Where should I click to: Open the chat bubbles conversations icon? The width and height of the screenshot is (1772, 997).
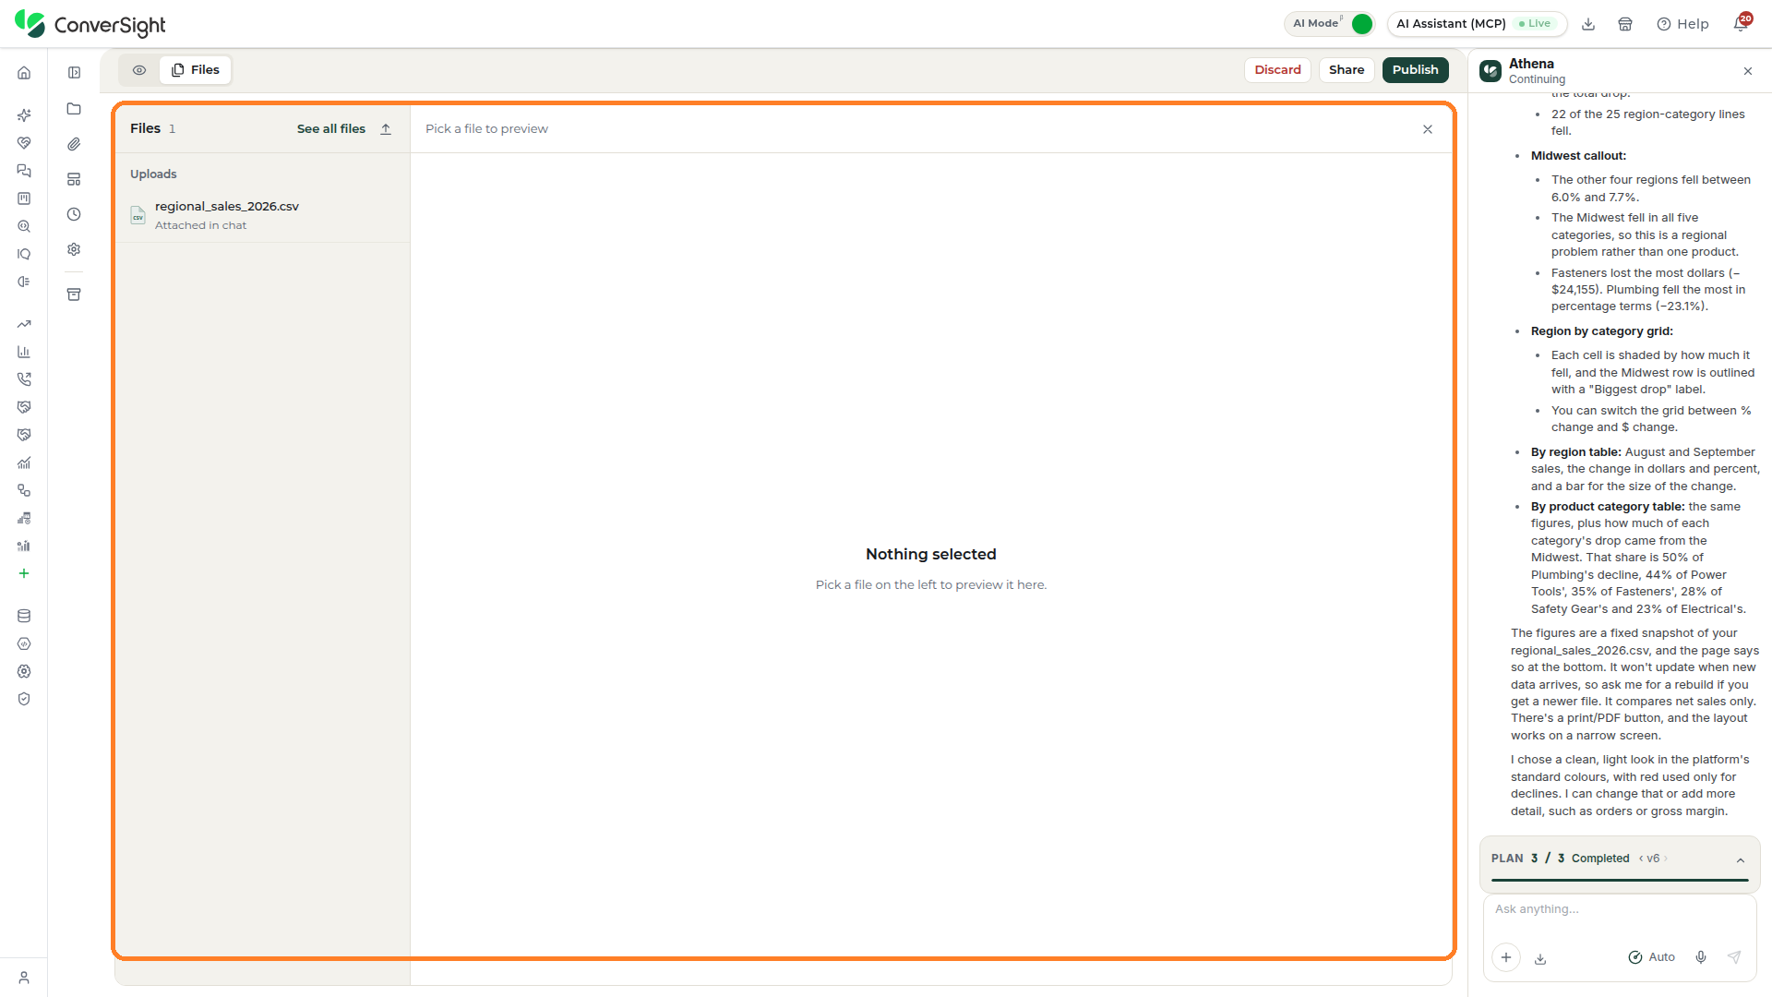pyautogui.click(x=24, y=171)
